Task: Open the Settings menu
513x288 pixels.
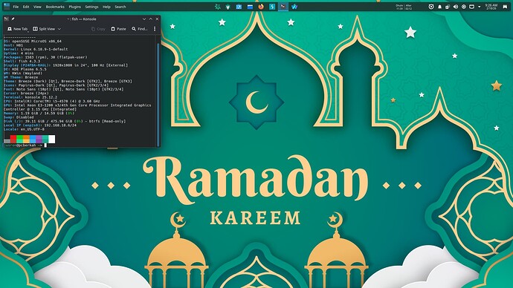Action: click(x=91, y=7)
